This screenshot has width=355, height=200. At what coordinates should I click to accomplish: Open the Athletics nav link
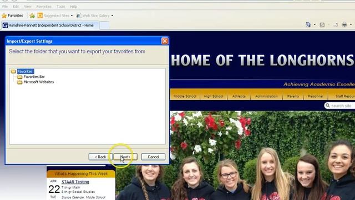(x=239, y=96)
